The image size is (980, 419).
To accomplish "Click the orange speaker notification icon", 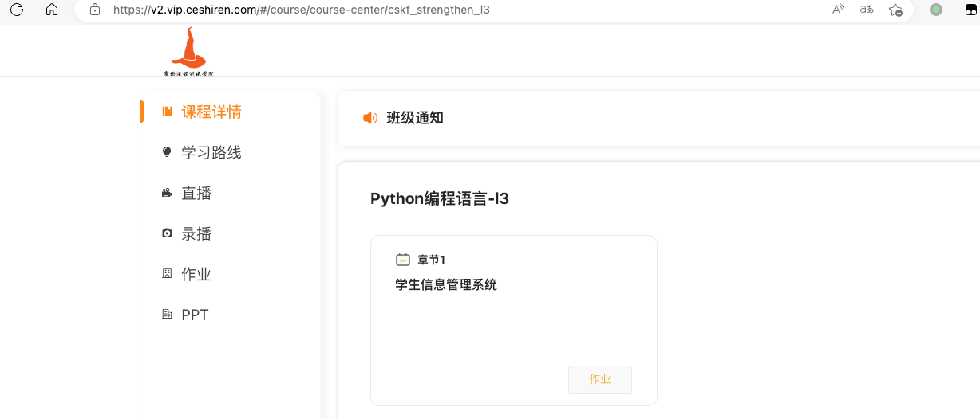I will (370, 118).
